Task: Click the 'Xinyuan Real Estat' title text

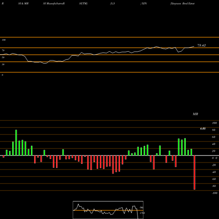Action: coord(182,4)
